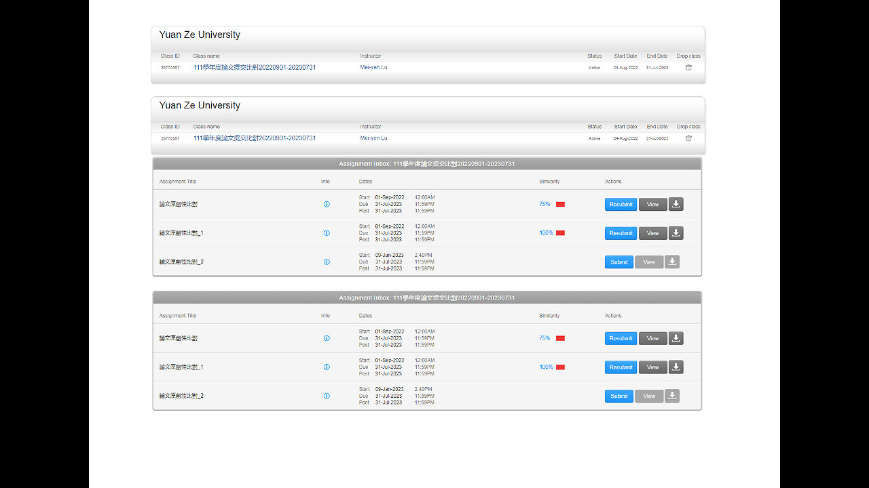Click the 'Similarity' column header in upper inbox
Image resolution: width=869 pixels, height=488 pixels.
pos(550,182)
